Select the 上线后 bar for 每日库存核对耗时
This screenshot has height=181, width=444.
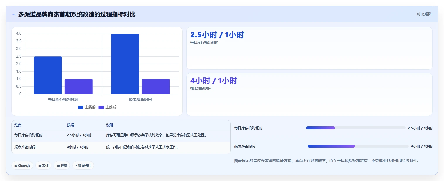[78, 86]
